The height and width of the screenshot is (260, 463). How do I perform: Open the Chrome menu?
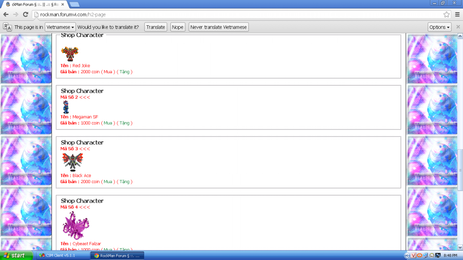pos(458,14)
